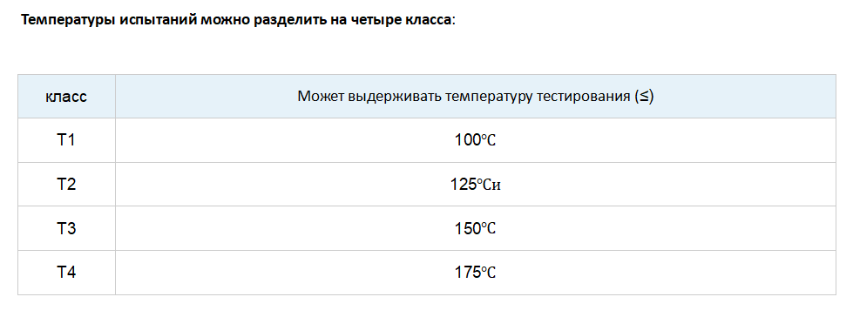Click the ≤ symbol in the header

coord(644,97)
